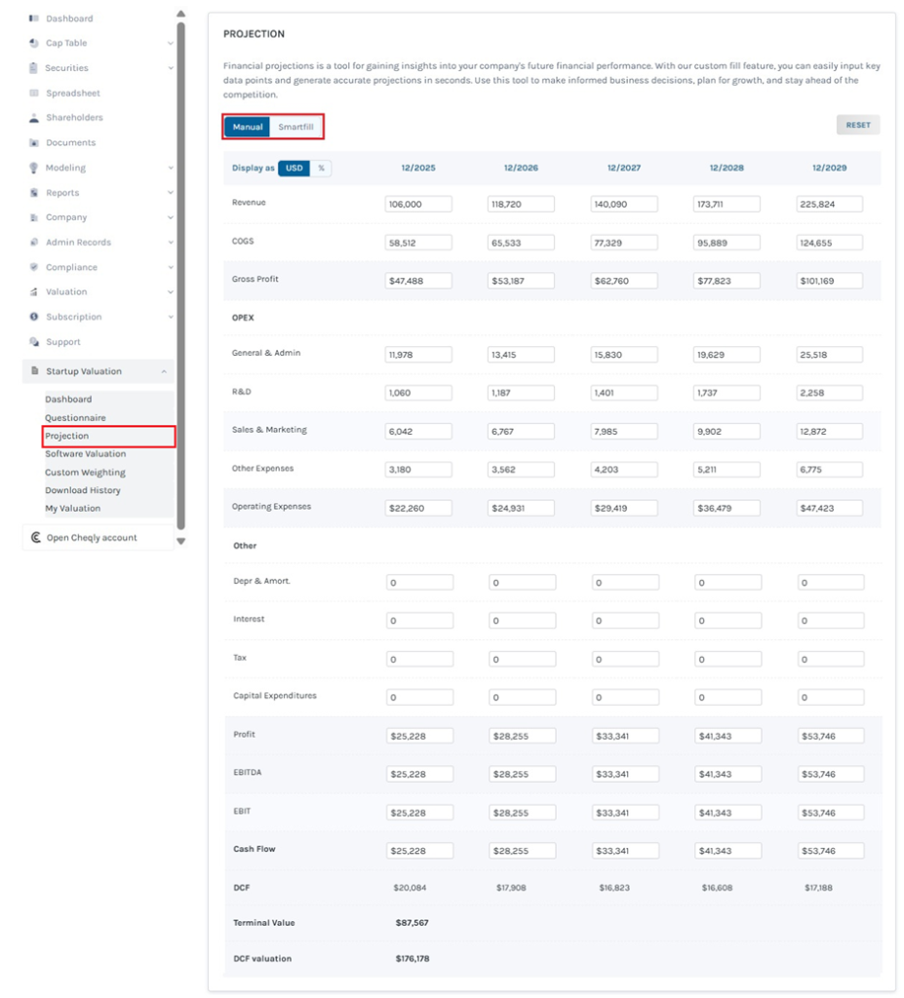
Task: Select Manual projection mode
Action: coord(248,127)
